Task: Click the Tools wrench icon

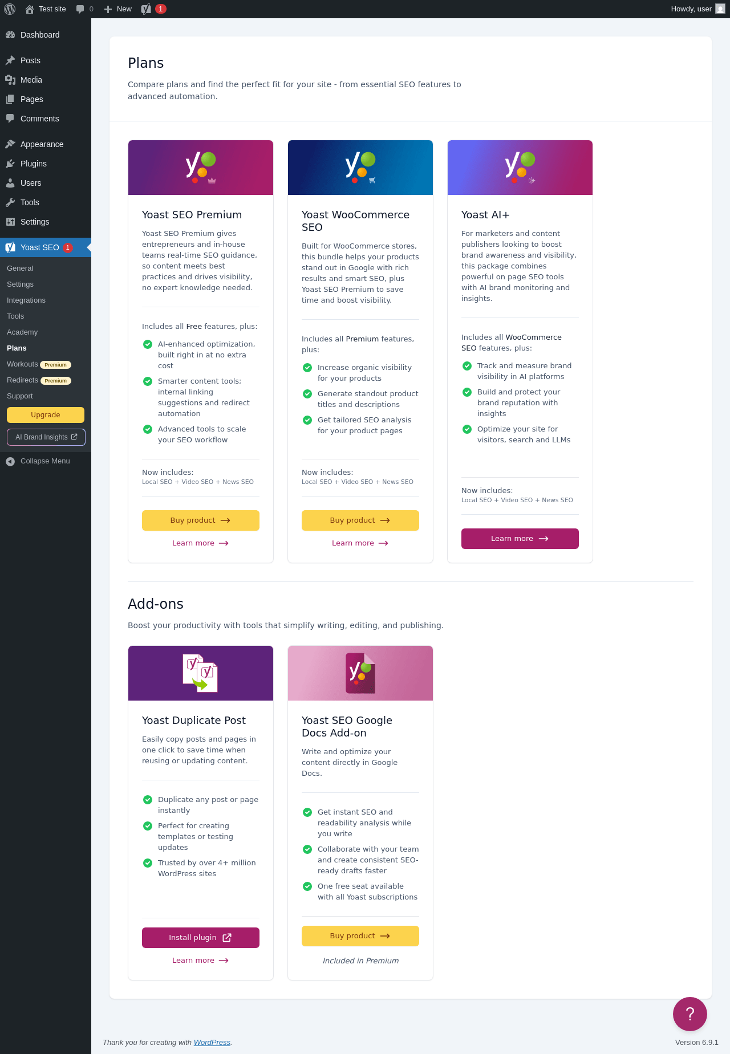Action: tap(10, 202)
